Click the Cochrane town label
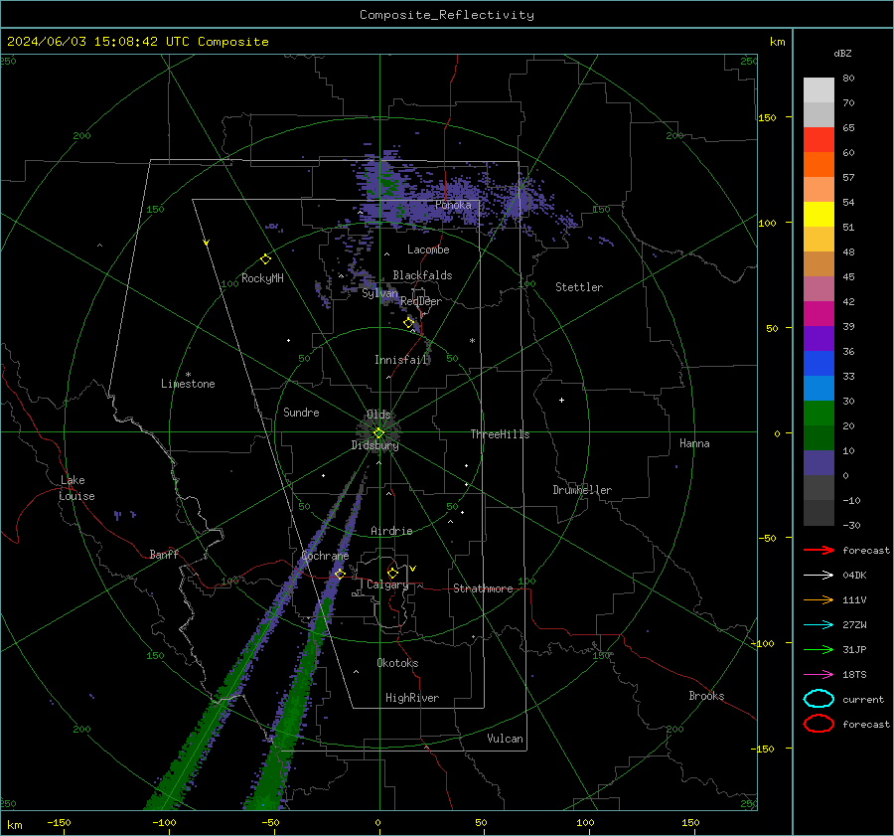 click(x=325, y=556)
